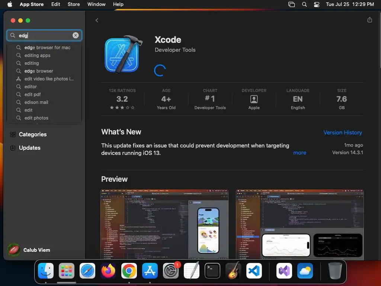Click the blue loading spinner under Xcode
381x286 pixels.
pos(160,70)
